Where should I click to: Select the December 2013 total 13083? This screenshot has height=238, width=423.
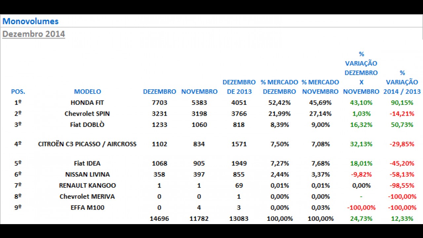click(239, 219)
